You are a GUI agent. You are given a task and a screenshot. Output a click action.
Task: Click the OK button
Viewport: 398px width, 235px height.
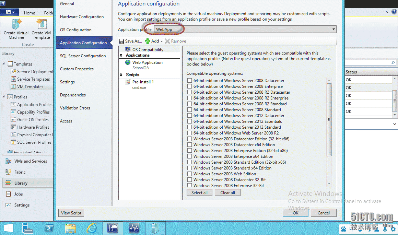(x=295, y=213)
